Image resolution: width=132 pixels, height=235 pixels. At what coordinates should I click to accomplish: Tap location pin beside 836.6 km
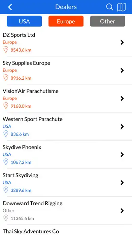tap(6, 134)
